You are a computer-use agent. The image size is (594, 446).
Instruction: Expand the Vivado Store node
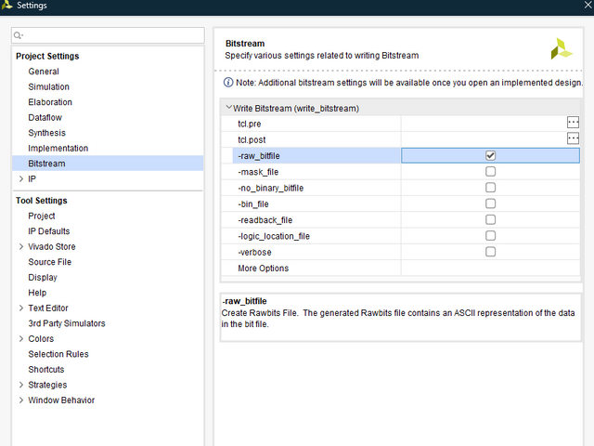coord(20,247)
